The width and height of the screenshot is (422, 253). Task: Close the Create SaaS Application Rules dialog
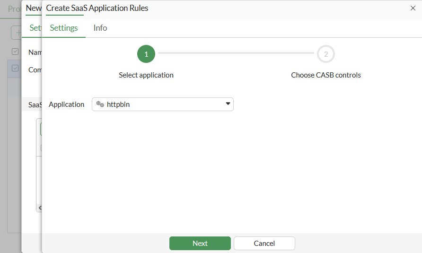click(413, 8)
